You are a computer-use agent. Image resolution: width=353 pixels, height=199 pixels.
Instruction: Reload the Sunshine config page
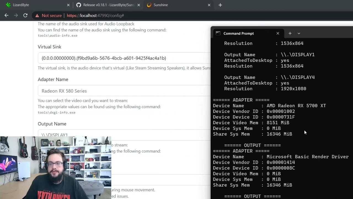25,15
